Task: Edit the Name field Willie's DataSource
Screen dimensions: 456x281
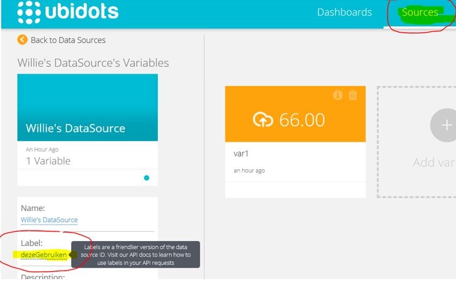Action: click(x=49, y=220)
